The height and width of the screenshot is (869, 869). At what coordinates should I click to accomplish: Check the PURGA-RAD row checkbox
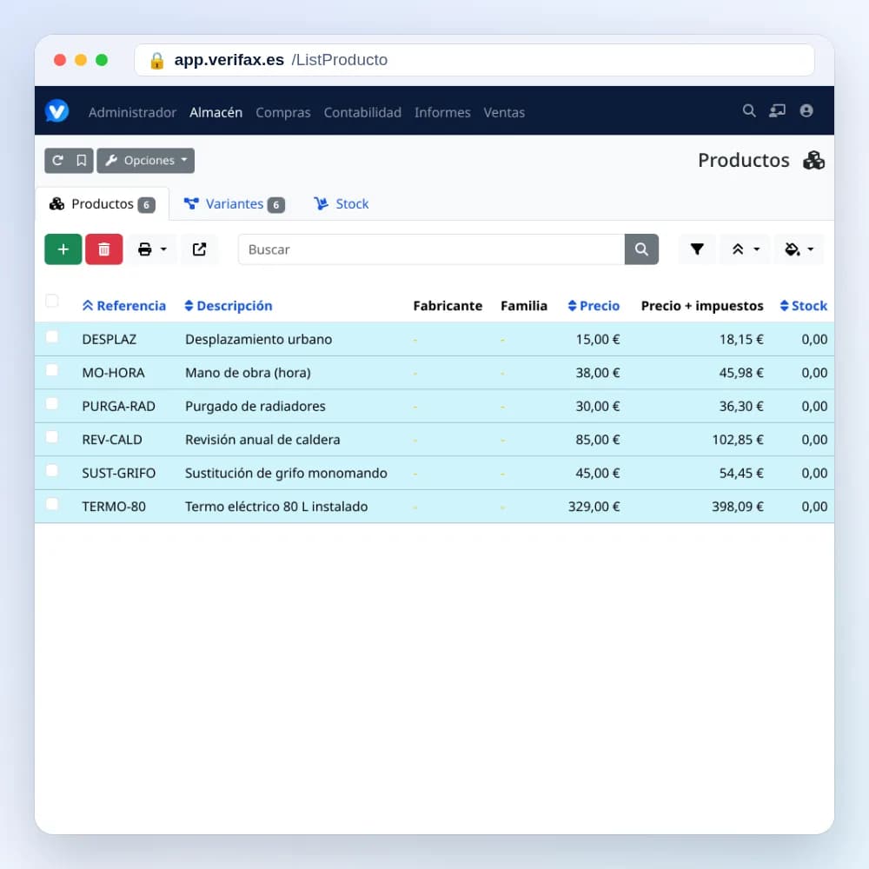coord(51,403)
